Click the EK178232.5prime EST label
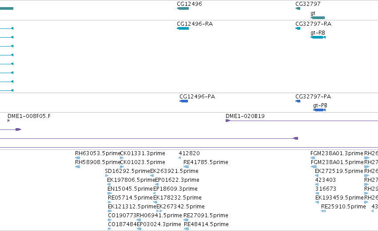 coord(177,198)
